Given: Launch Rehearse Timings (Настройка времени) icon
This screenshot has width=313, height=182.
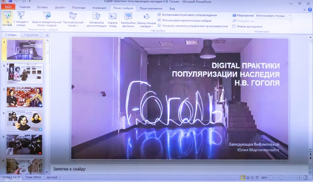Looking at the screenshot, I should pos(128,20).
